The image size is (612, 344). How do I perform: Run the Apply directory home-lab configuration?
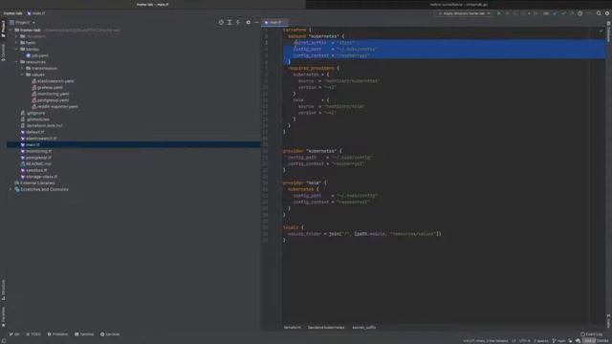(498, 13)
